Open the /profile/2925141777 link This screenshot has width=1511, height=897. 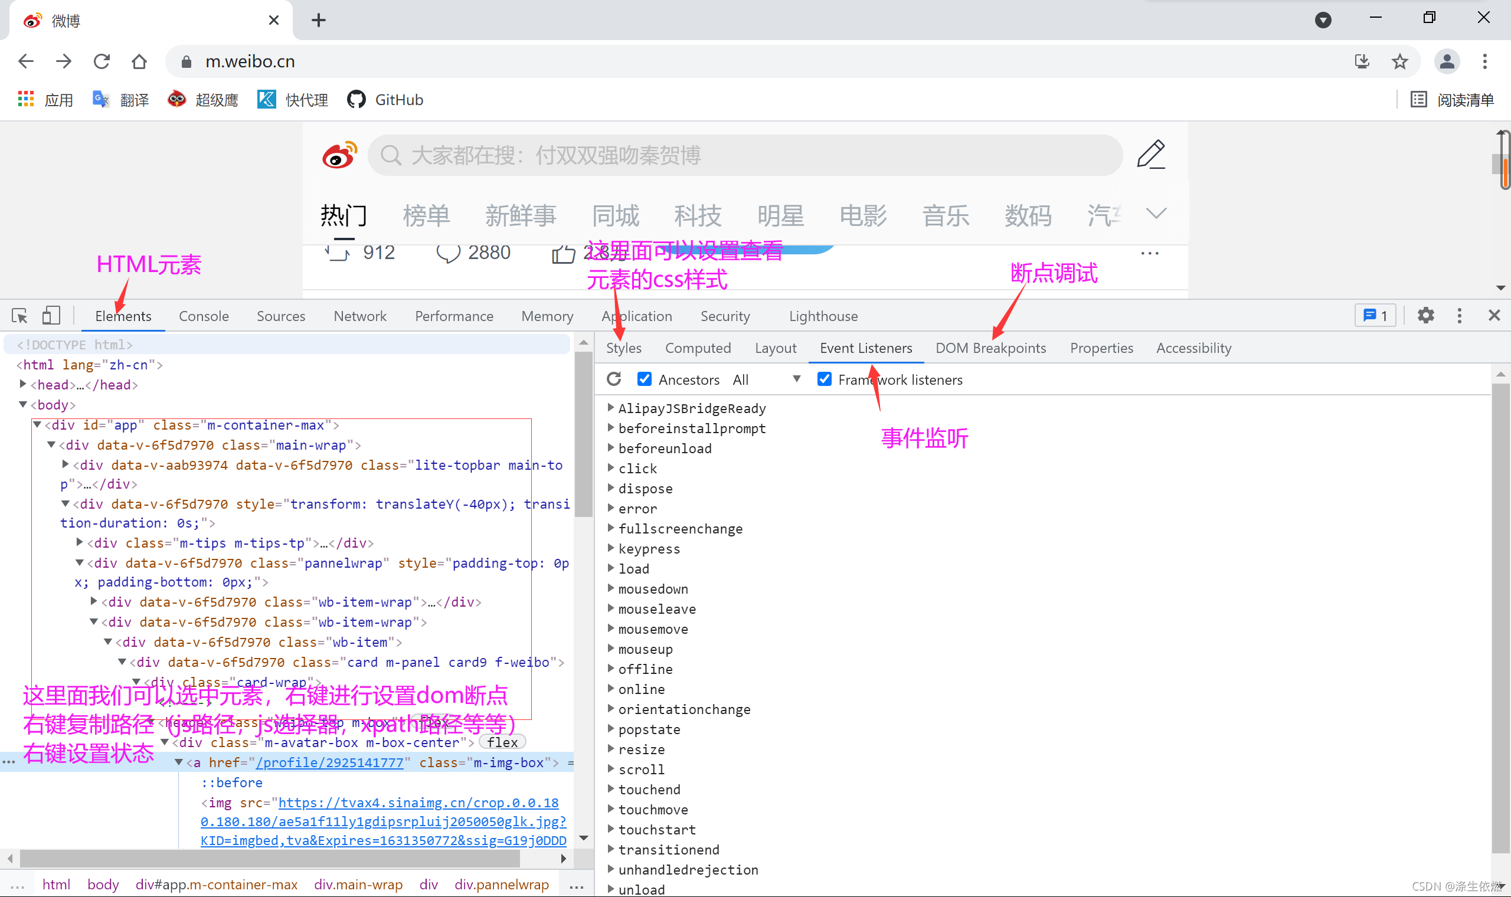329,763
